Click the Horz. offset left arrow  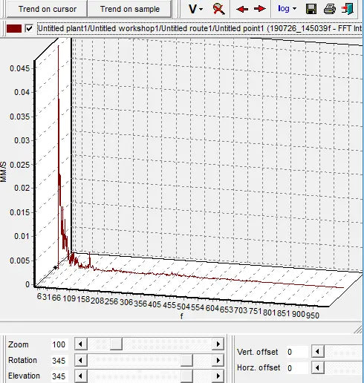point(318,367)
